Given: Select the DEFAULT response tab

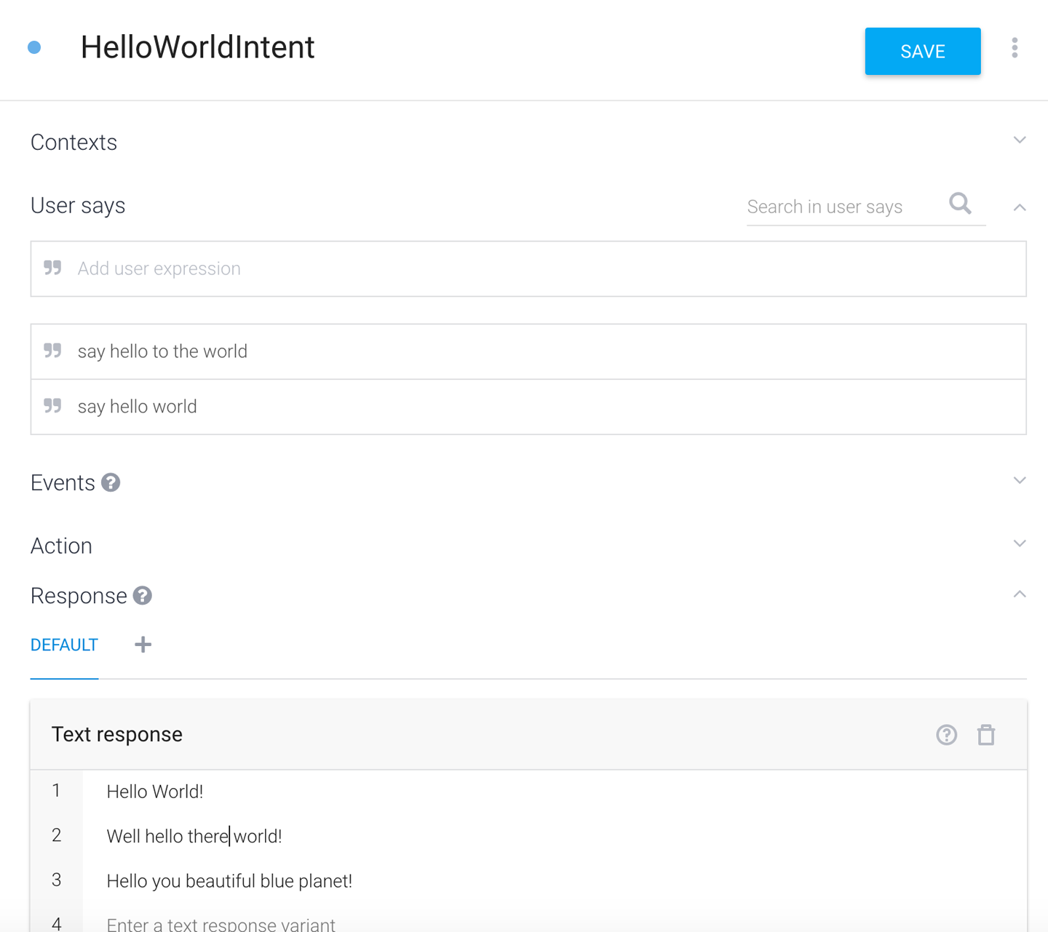Looking at the screenshot, I should click(64, 645).
